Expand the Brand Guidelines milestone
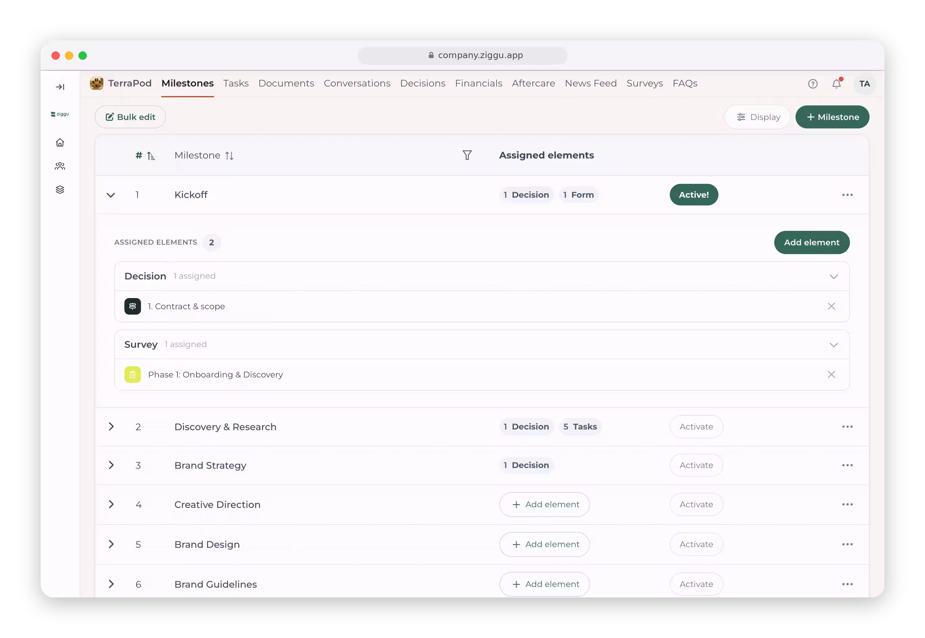This screenshot has width=925, height=638. click(111, 584)
